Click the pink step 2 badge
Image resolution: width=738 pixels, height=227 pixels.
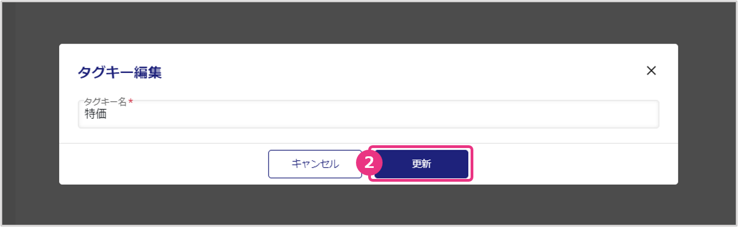369,163
